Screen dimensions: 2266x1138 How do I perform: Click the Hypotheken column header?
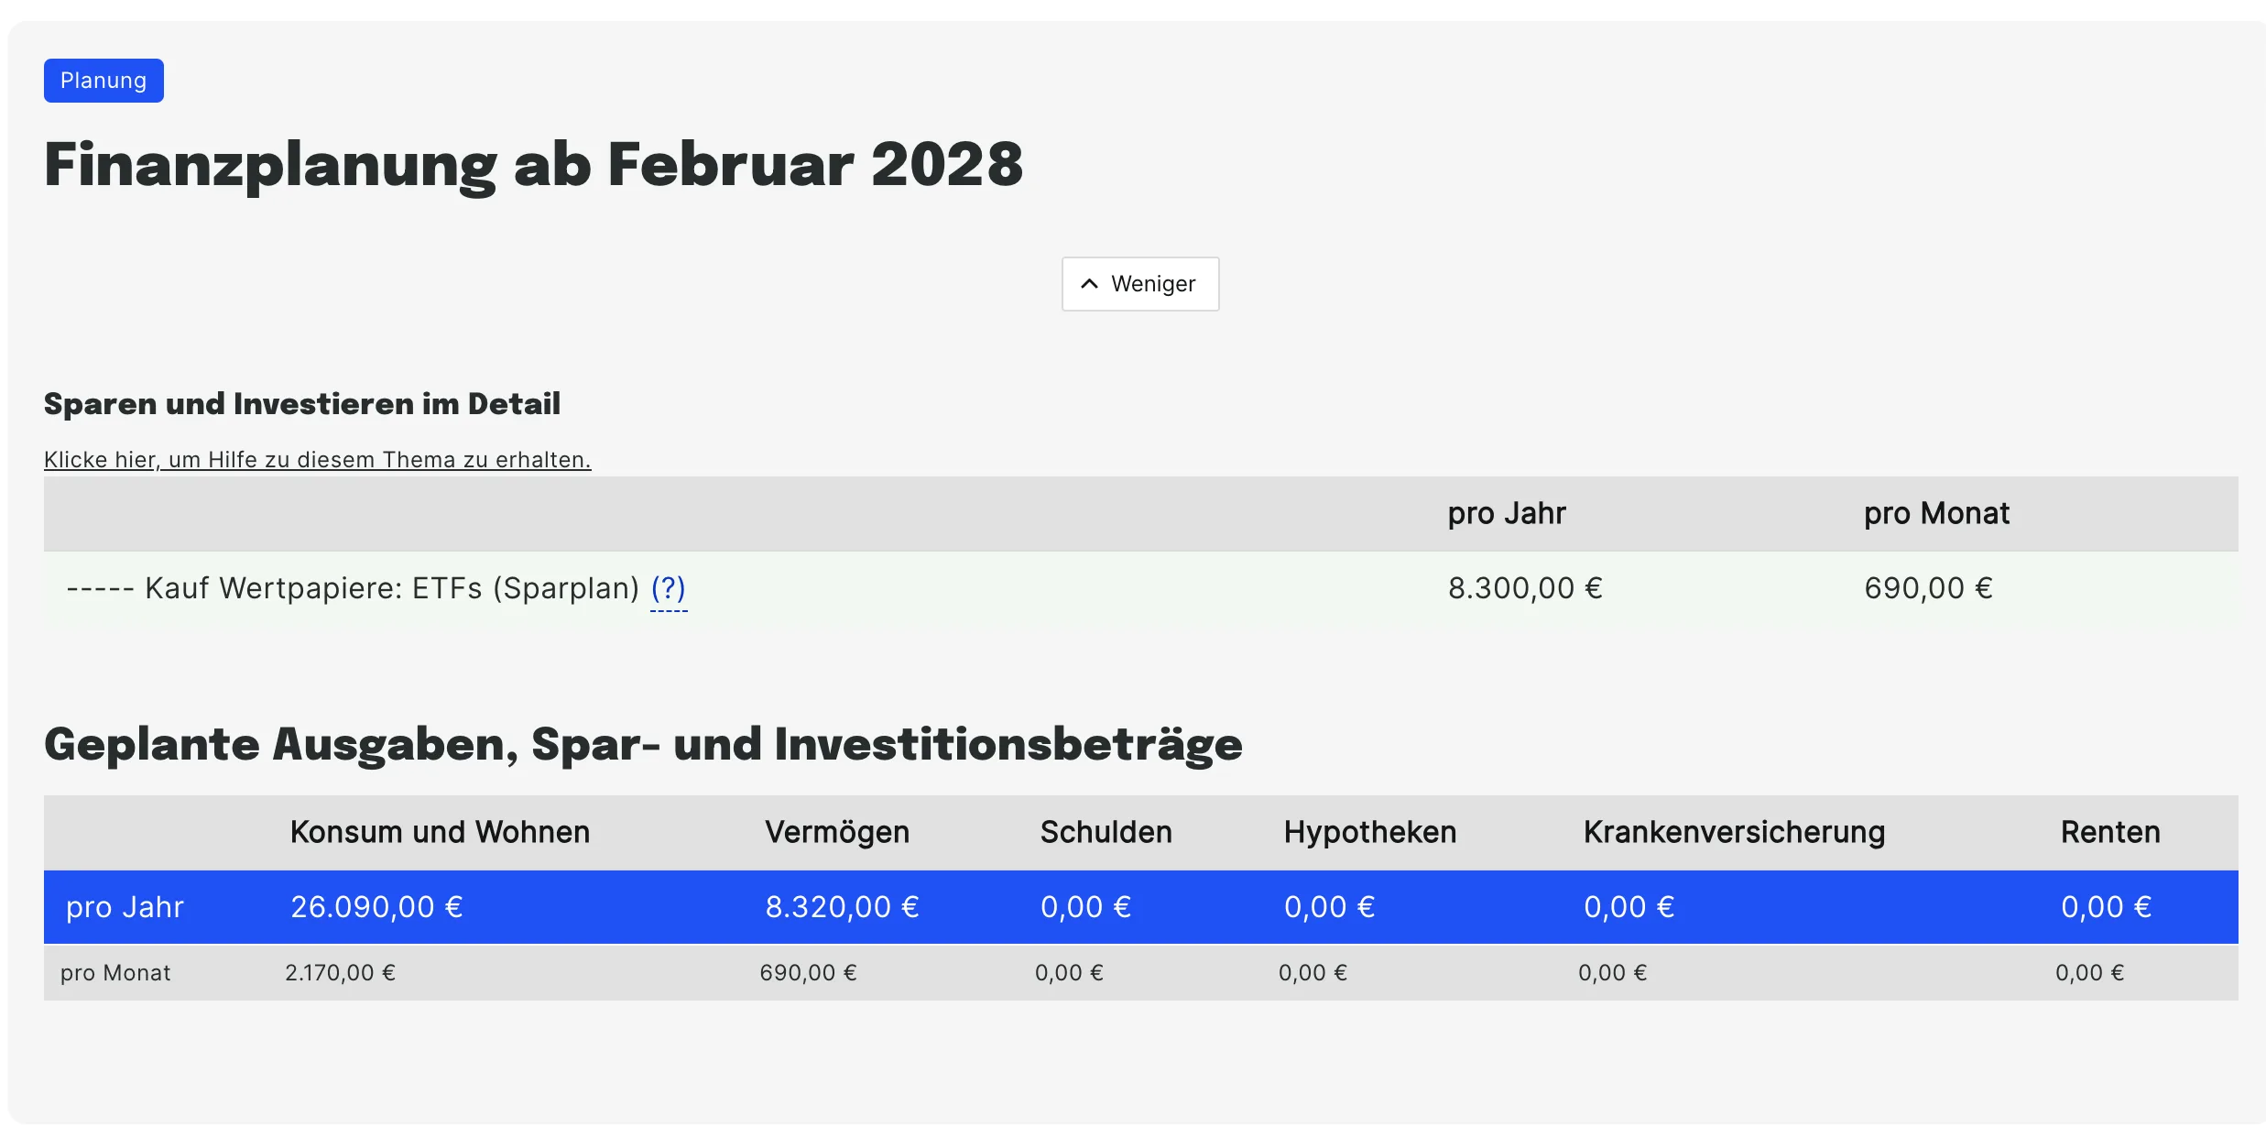[x=1369, y=832]
